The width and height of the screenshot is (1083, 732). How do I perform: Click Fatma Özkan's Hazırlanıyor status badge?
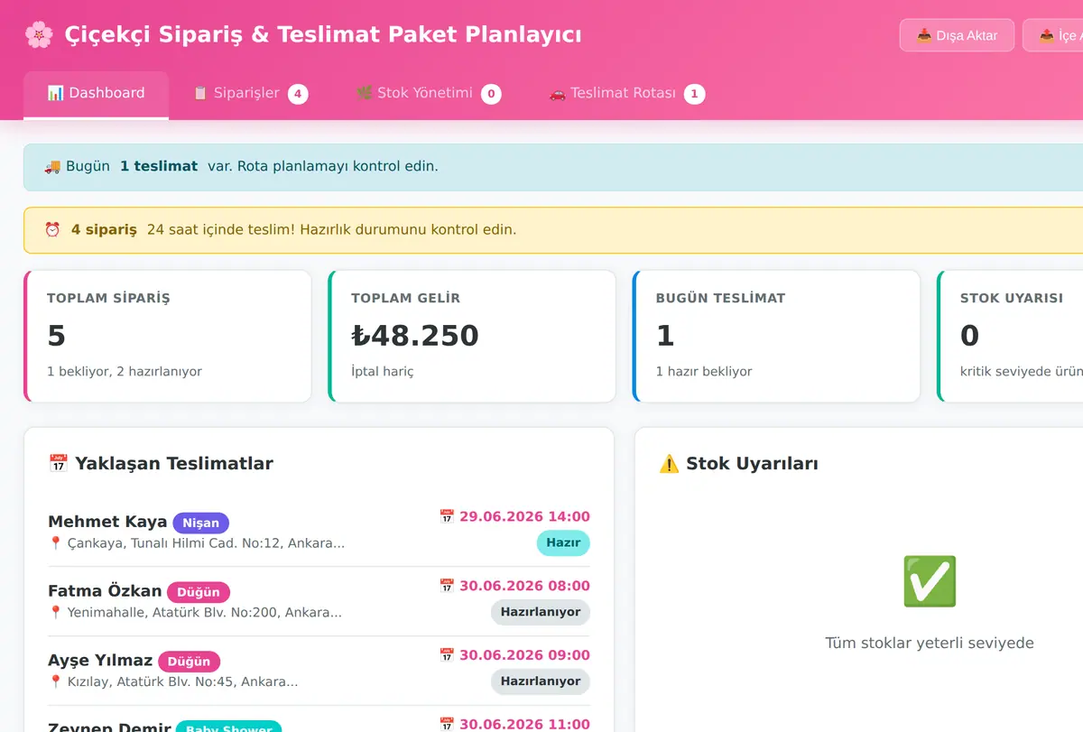click(541, 612)
